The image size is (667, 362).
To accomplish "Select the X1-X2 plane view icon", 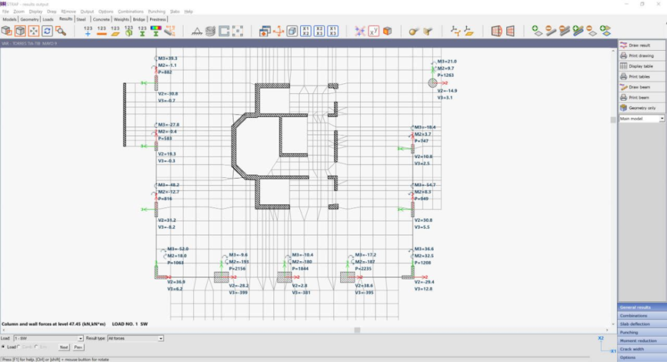I will pyautogui.click(x=305, y=31).
